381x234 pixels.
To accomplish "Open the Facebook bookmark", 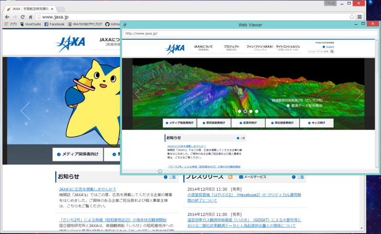I will click(x=54, y=24).
